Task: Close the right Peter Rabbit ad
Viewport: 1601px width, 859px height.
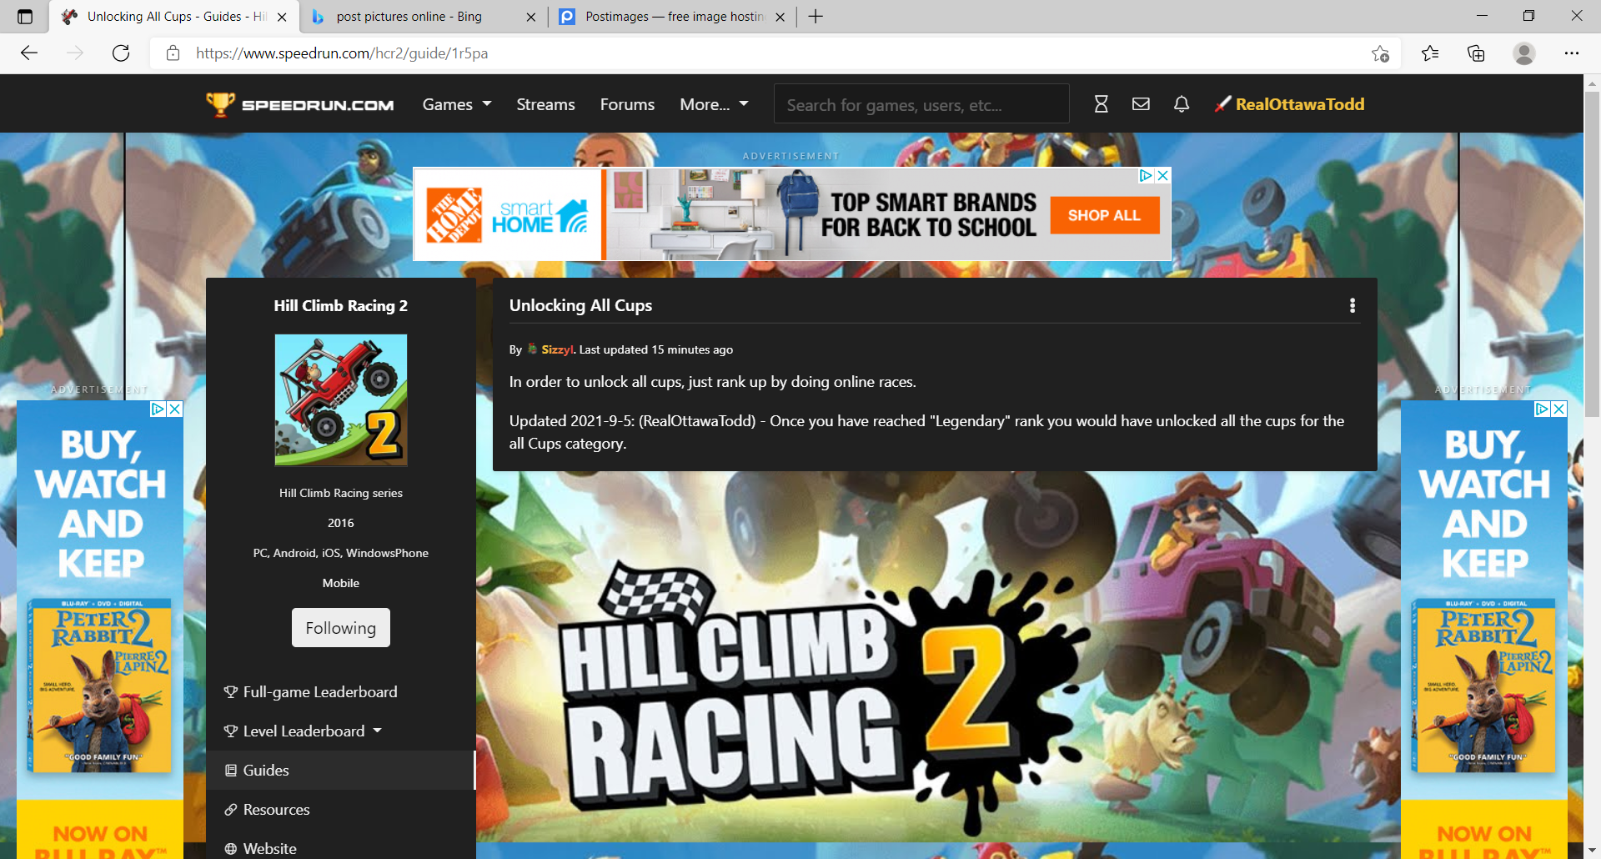Action: 1558,409
